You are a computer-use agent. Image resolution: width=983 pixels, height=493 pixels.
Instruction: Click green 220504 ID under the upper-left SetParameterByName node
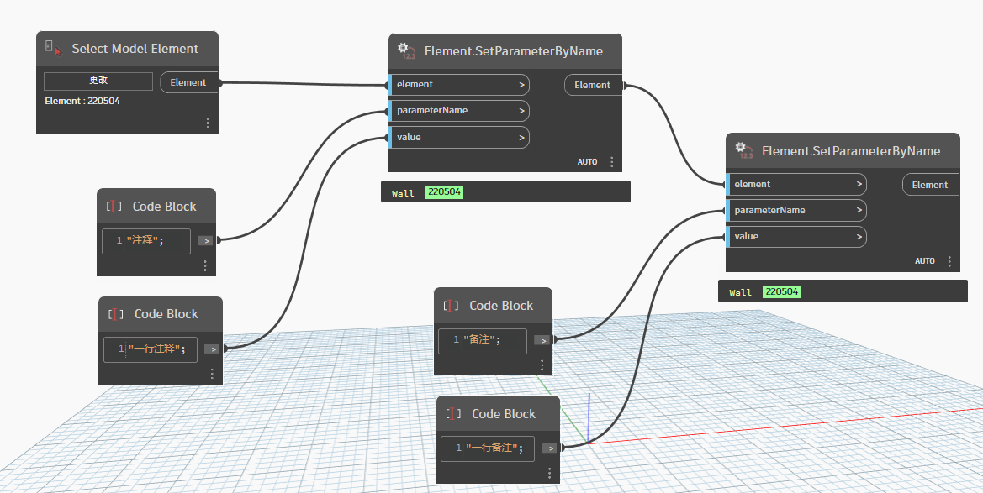(444, 192)
